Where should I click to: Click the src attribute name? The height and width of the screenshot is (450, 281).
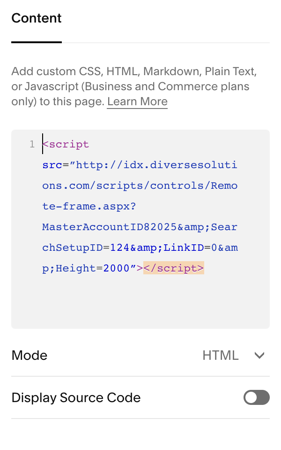(x=50, y=165)
